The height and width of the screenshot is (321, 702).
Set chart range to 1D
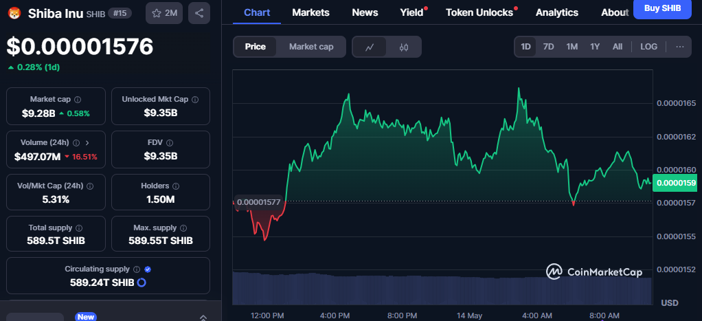[525, 47]
